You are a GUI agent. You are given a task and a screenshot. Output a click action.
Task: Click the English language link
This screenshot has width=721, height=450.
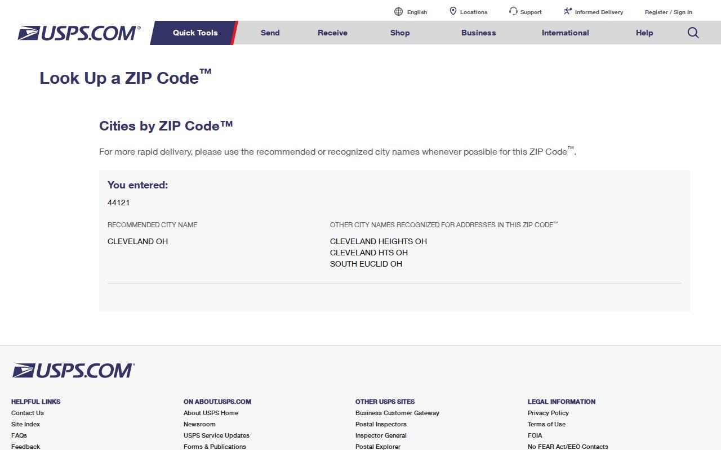[x=417, y=12]
